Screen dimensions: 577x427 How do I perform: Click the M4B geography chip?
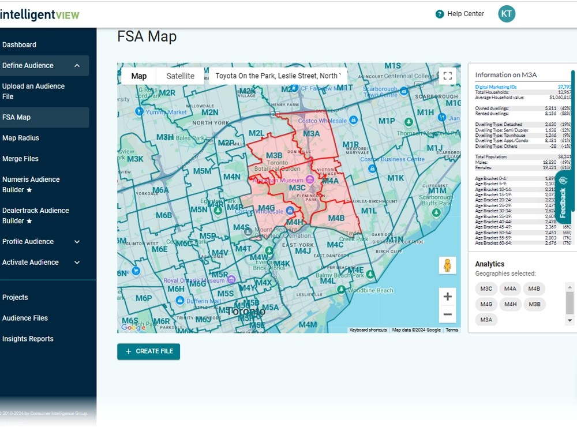[x=534, y=289]
